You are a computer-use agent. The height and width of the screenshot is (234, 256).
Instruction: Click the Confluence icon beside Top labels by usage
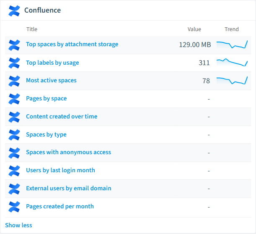pos(14,63)
